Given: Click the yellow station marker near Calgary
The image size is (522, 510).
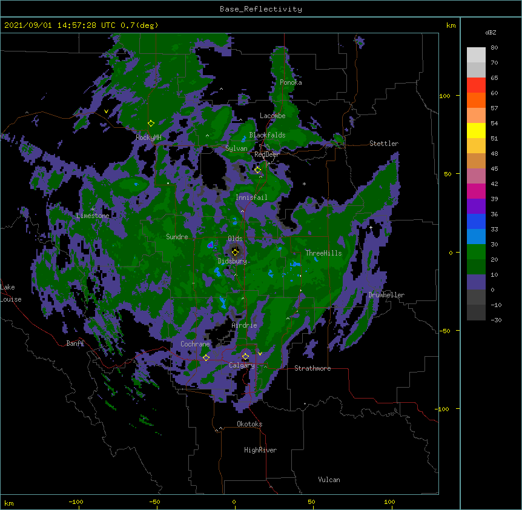Looking at the screenshot, I should click(x=245, y=357).
